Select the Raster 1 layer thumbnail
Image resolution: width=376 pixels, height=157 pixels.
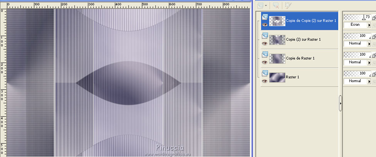(x=277, y=77)
